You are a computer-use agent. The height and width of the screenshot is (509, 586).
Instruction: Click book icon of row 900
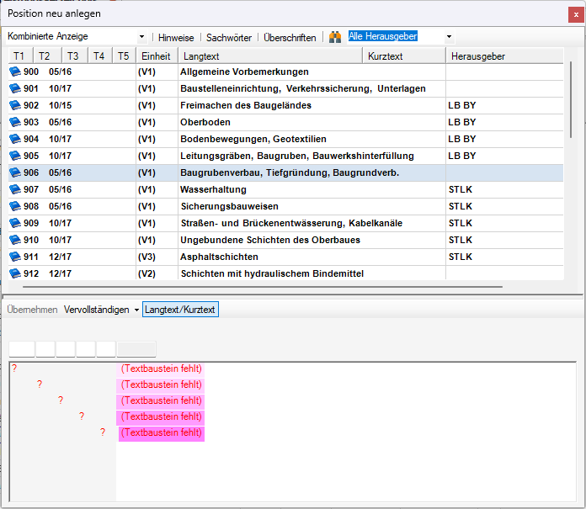[15, 72]
